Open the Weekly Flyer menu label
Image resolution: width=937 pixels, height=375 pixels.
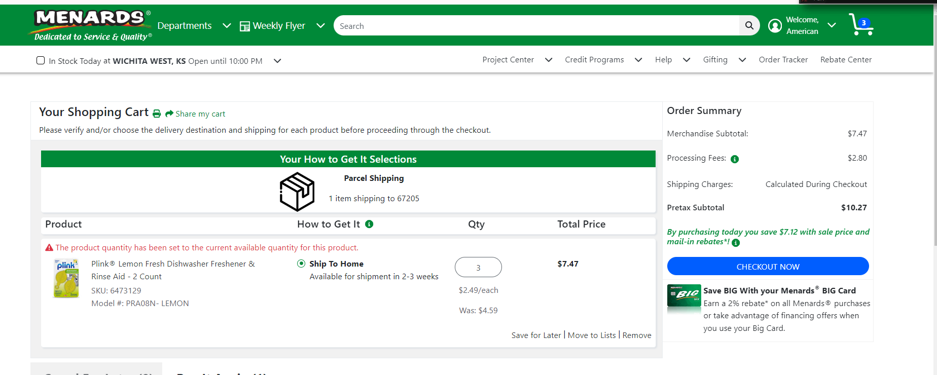coord(279,26)
